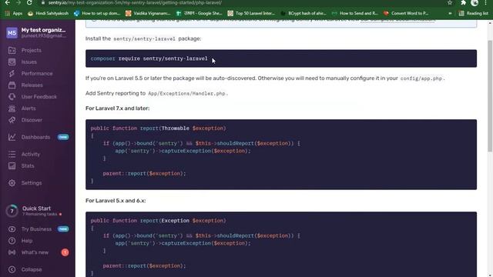The width and height of the screenshot is (493, 277).
Task: Click the Collapse sidebar arrow icon
Action: [x=12, y=269]
